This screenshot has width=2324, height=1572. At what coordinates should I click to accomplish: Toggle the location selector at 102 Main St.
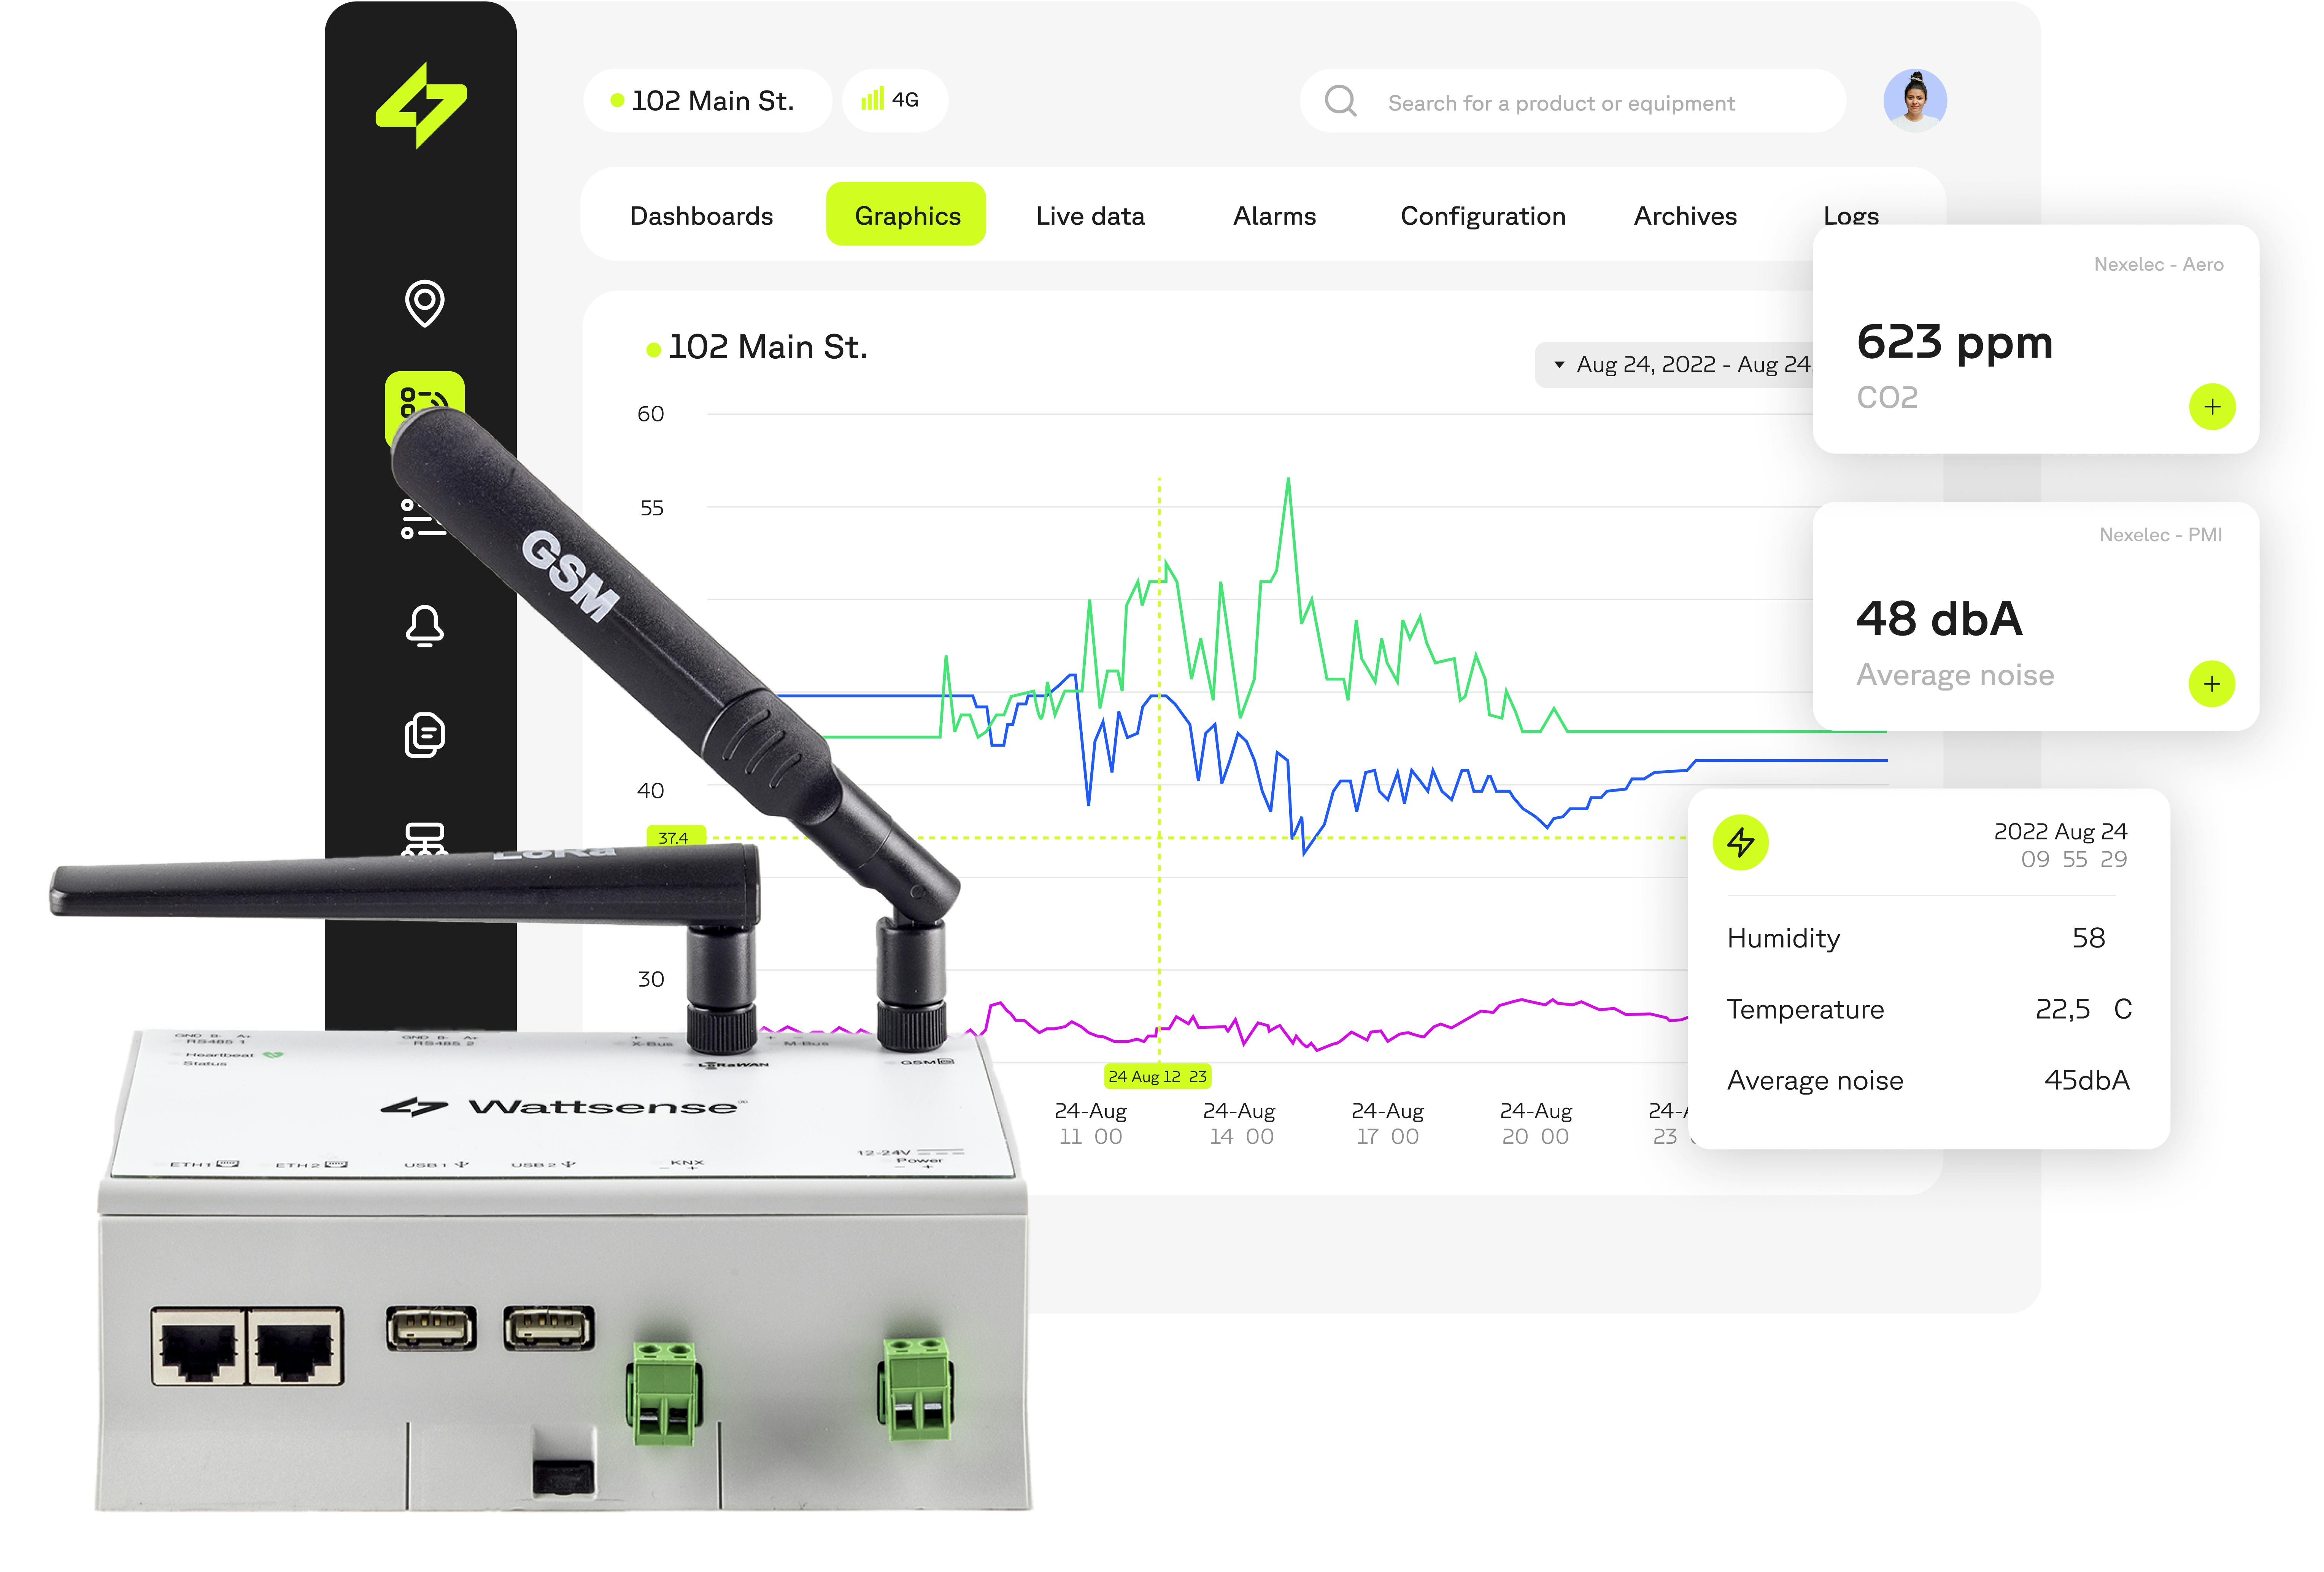tap(710, 100)
